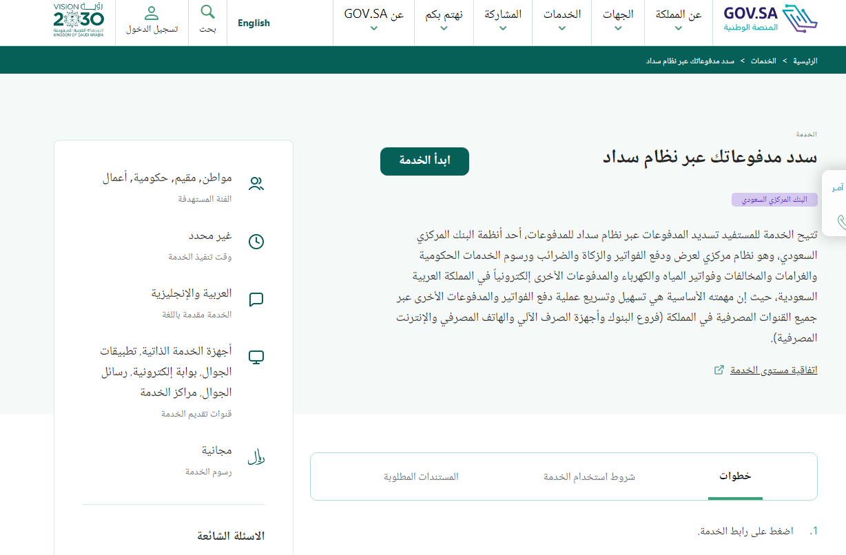
Task: Click the service execution time clock icon
Action: pos(256,242)
